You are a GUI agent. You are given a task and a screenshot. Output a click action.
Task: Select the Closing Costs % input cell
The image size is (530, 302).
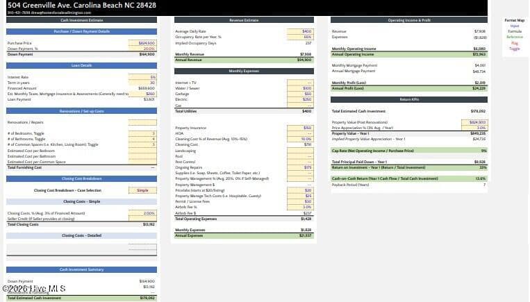click(x=142, y=213)
